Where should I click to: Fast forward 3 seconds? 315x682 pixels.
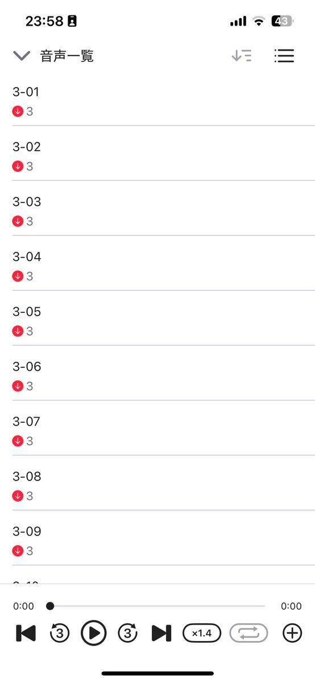pyautogui.click(x=127, y=633)
